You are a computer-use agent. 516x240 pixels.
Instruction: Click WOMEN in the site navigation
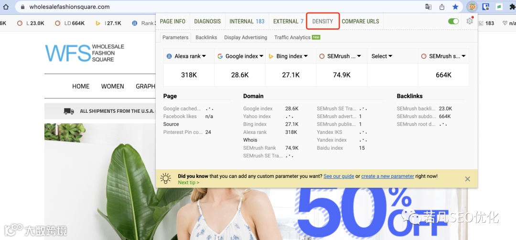(113, 86)
